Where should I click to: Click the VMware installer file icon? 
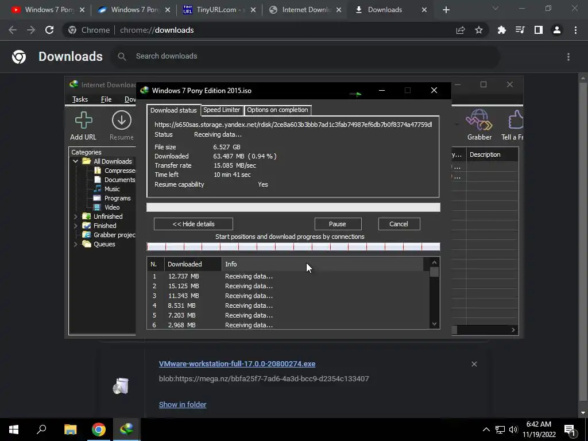click(x=121, y=386)
